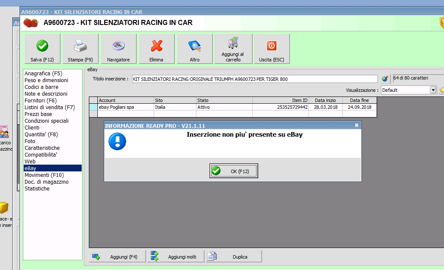Viewport: 444px width, 270px height.
Task: Select Clienti in sidebar list
Action: point(52,128)
